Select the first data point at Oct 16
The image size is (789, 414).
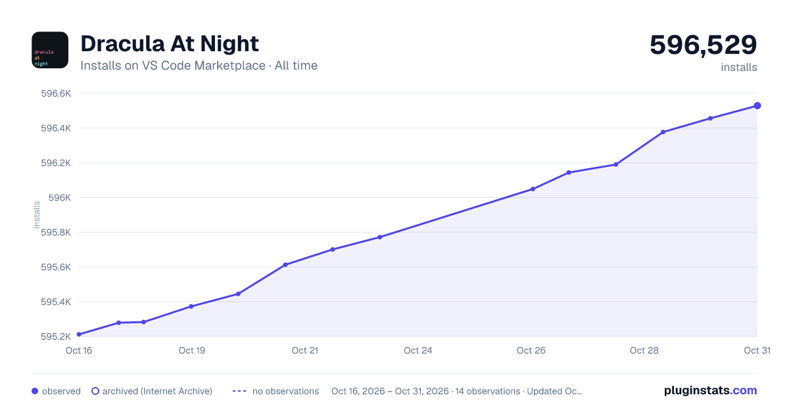[79, 334]
